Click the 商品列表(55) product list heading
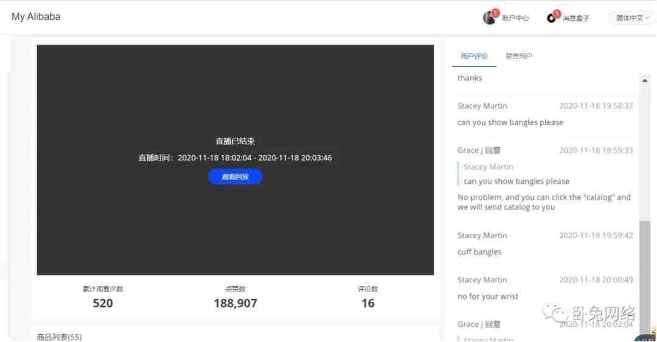Screen dimensions: 657x342 click(59, 337)
